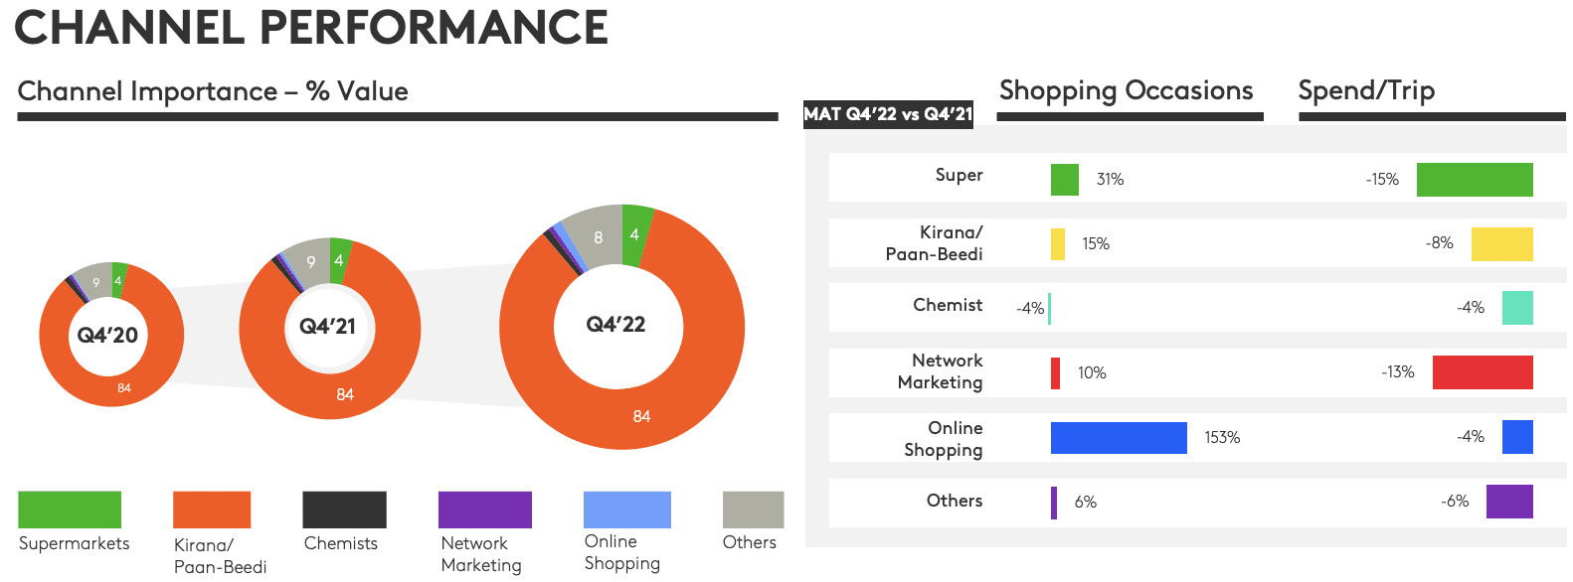Click the Q4'20 donut chart center
Image resolution: width=1573 pixels, height=582 pixels.
(x=107, y=335)
